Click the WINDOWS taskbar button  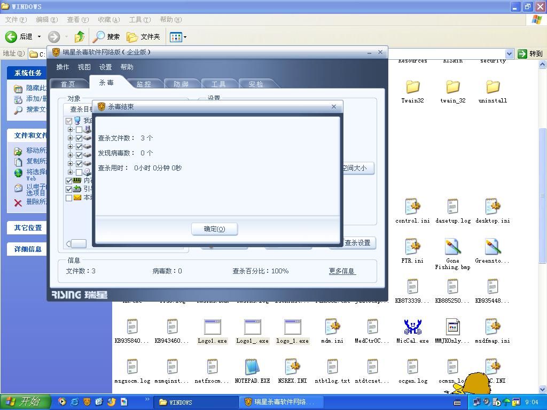(196, 403)
